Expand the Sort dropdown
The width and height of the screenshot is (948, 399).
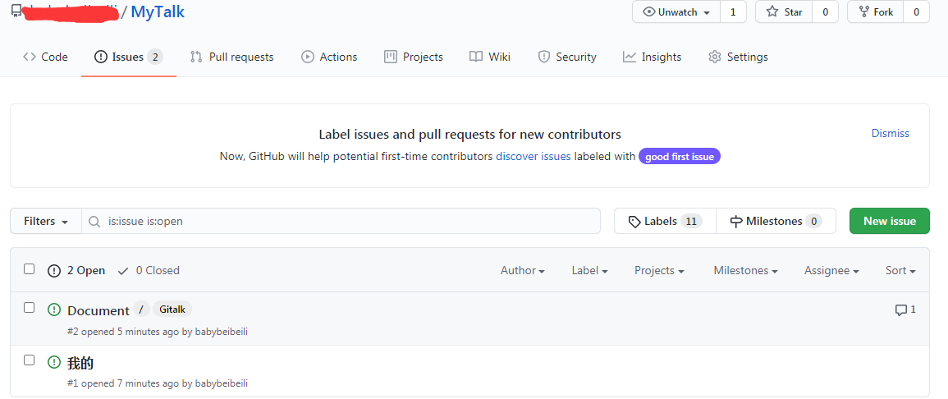click(900, 271)
